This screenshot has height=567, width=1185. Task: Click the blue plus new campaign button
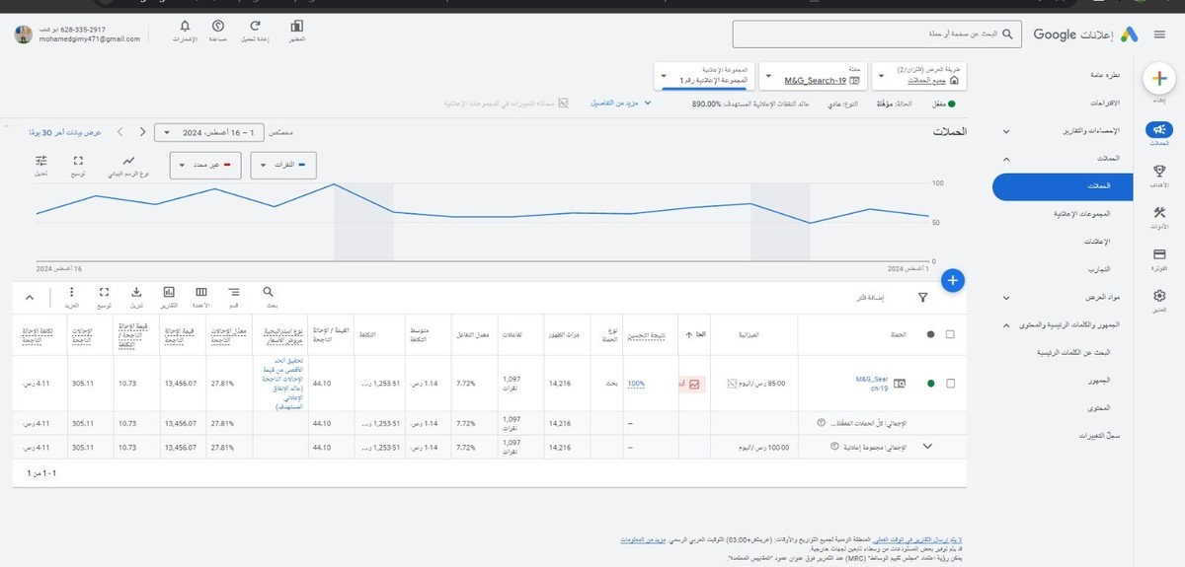952,280
